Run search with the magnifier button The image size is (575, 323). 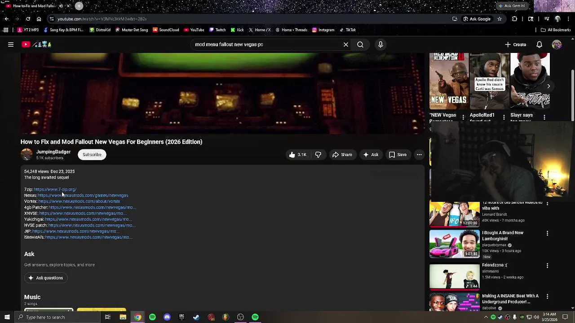(360, 44)
